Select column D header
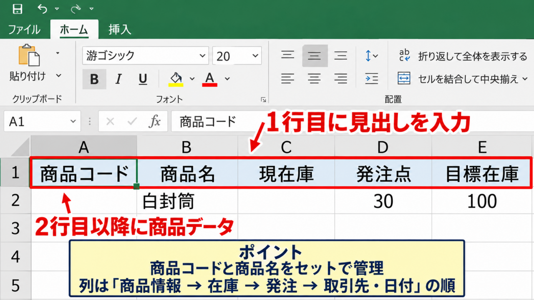534x300 pixels. 383,147
